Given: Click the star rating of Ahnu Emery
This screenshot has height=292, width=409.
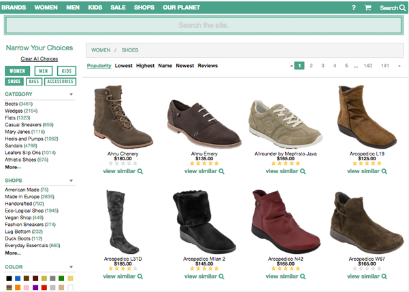Looking at the screenshot, I should pos(204,164).
